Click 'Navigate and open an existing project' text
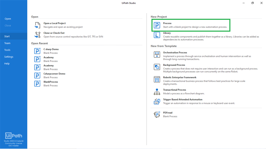 [x=63, y=27]
